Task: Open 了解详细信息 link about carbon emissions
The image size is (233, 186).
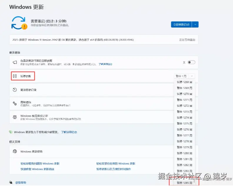Action: point(69,132)
